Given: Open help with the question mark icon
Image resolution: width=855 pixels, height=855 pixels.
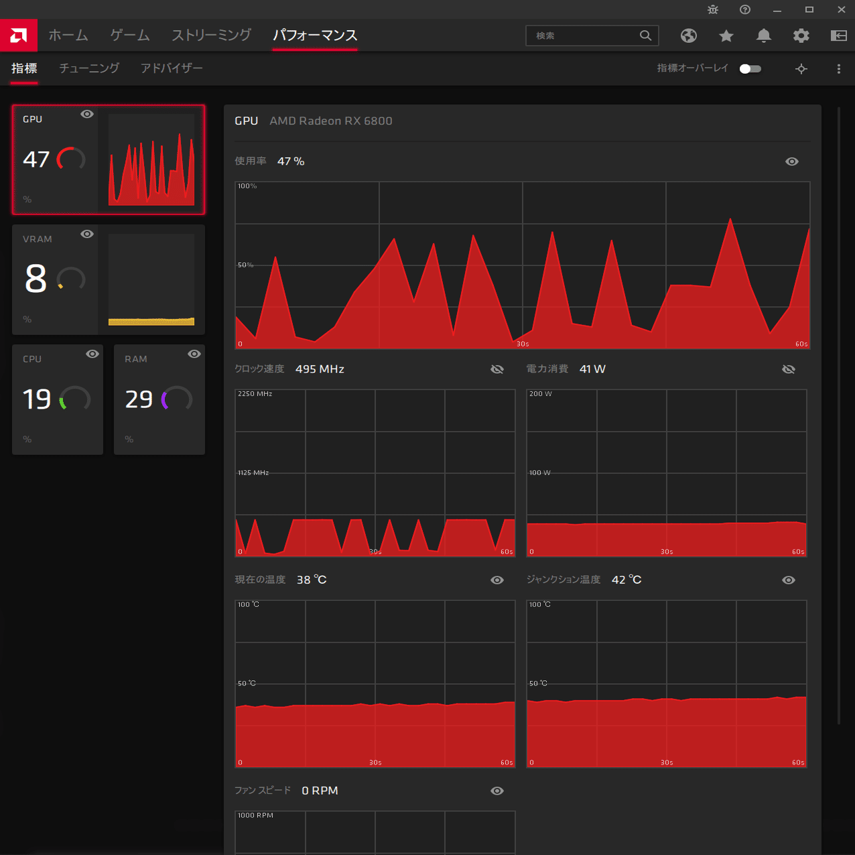Looking at the screenshot, I should [744, 10].
